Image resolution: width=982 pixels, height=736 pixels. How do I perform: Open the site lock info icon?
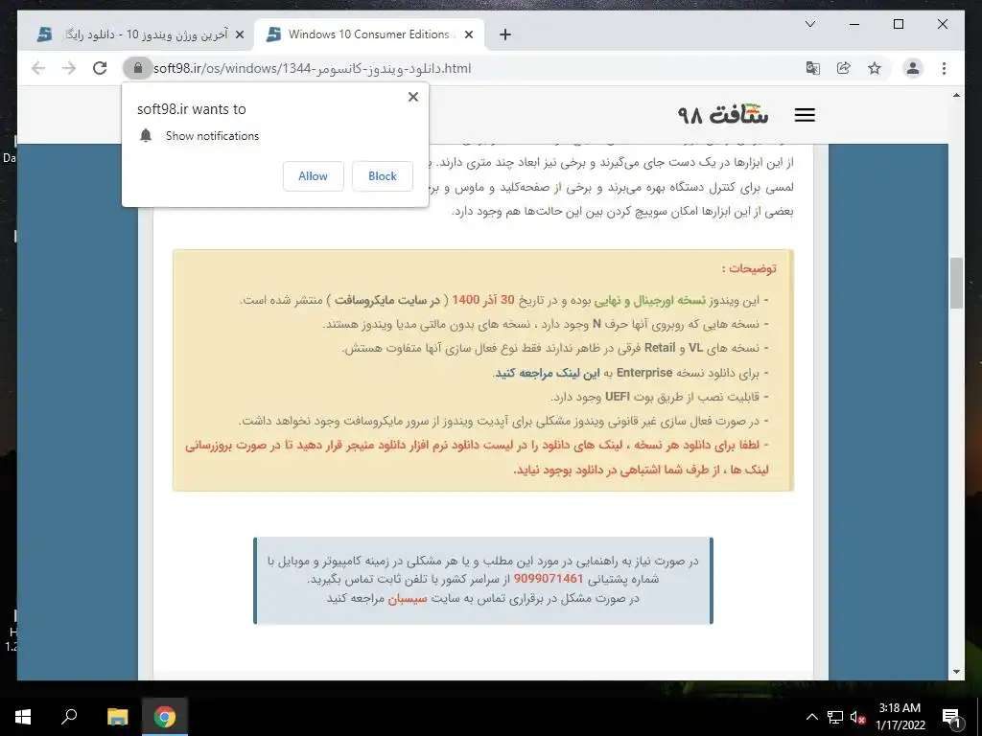pos(138,68)
